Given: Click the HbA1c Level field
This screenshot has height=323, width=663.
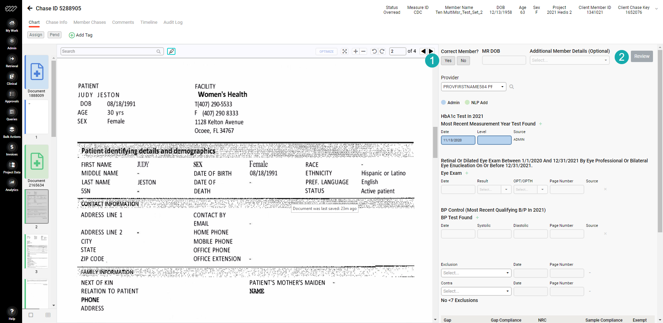Looking at the screenshot, I should (494, 140).
